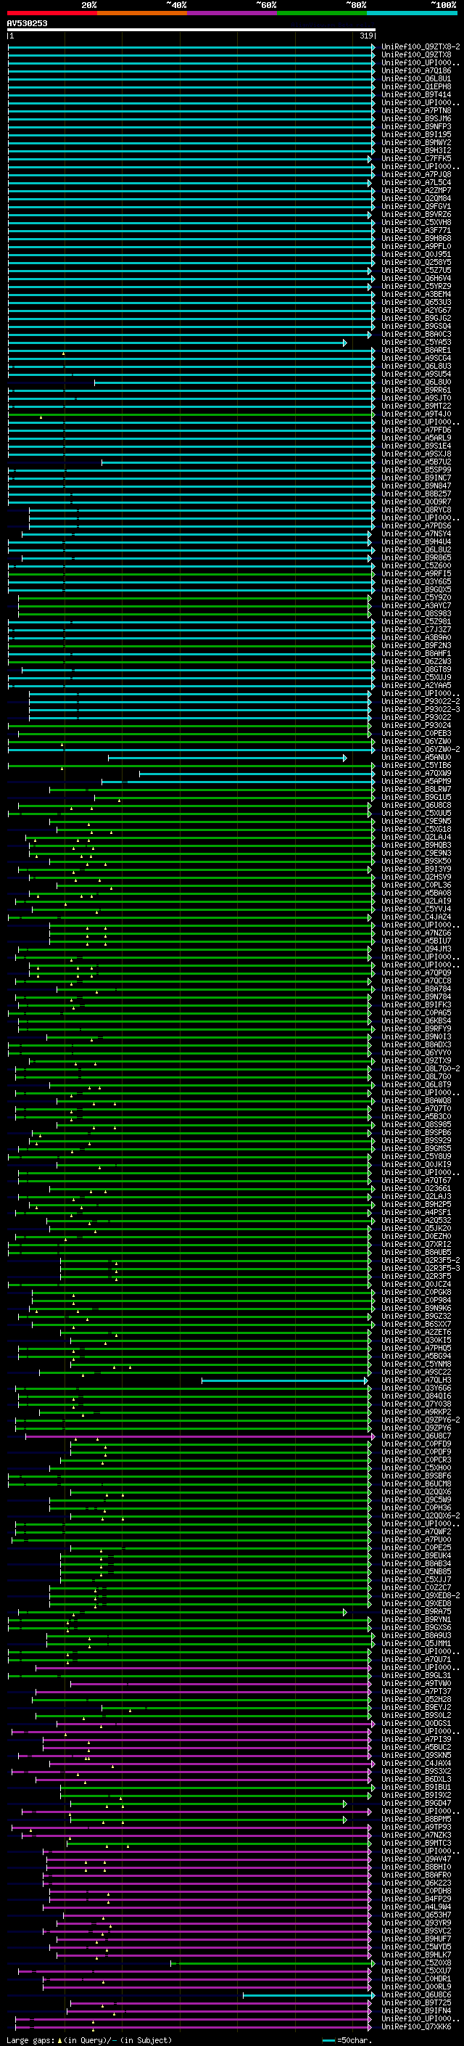Select hit UniRef100_A7Q186

tap(416, 70)
